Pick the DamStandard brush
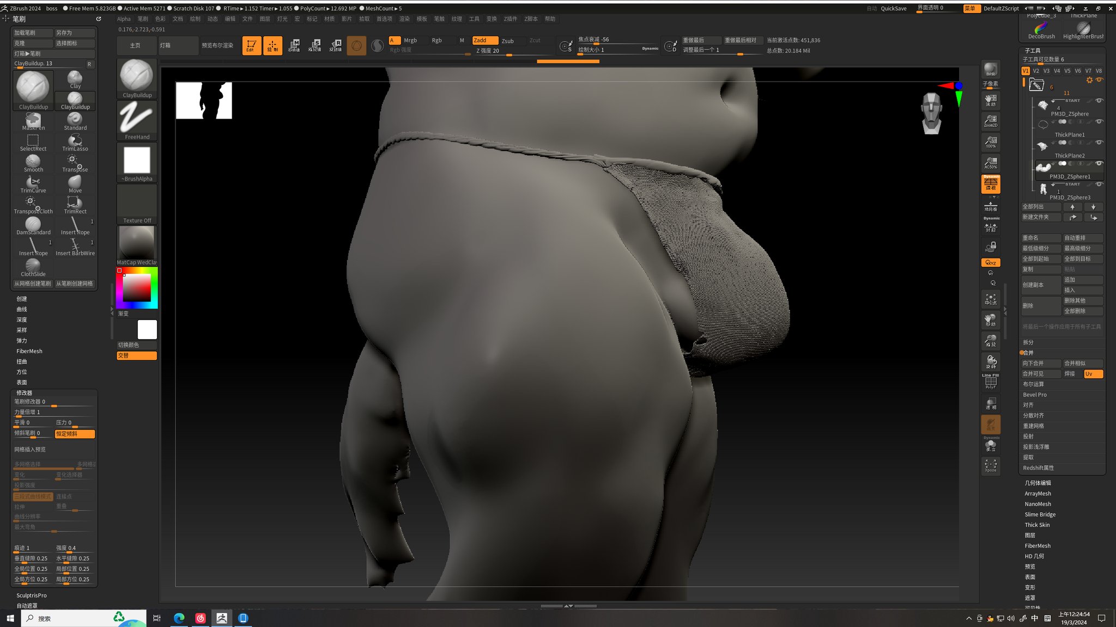 (x=33, y=224)
